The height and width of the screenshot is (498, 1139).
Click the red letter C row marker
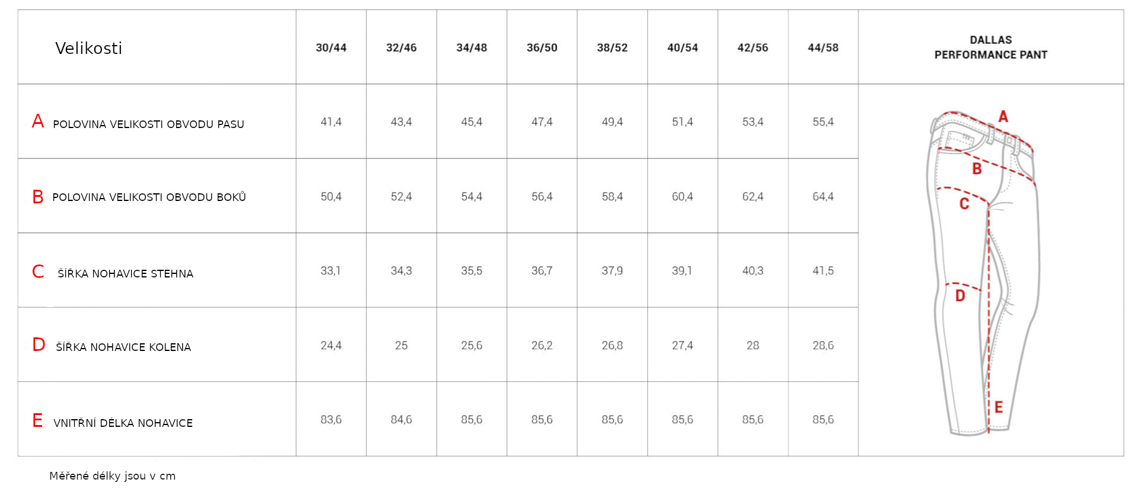coord(38,272)
